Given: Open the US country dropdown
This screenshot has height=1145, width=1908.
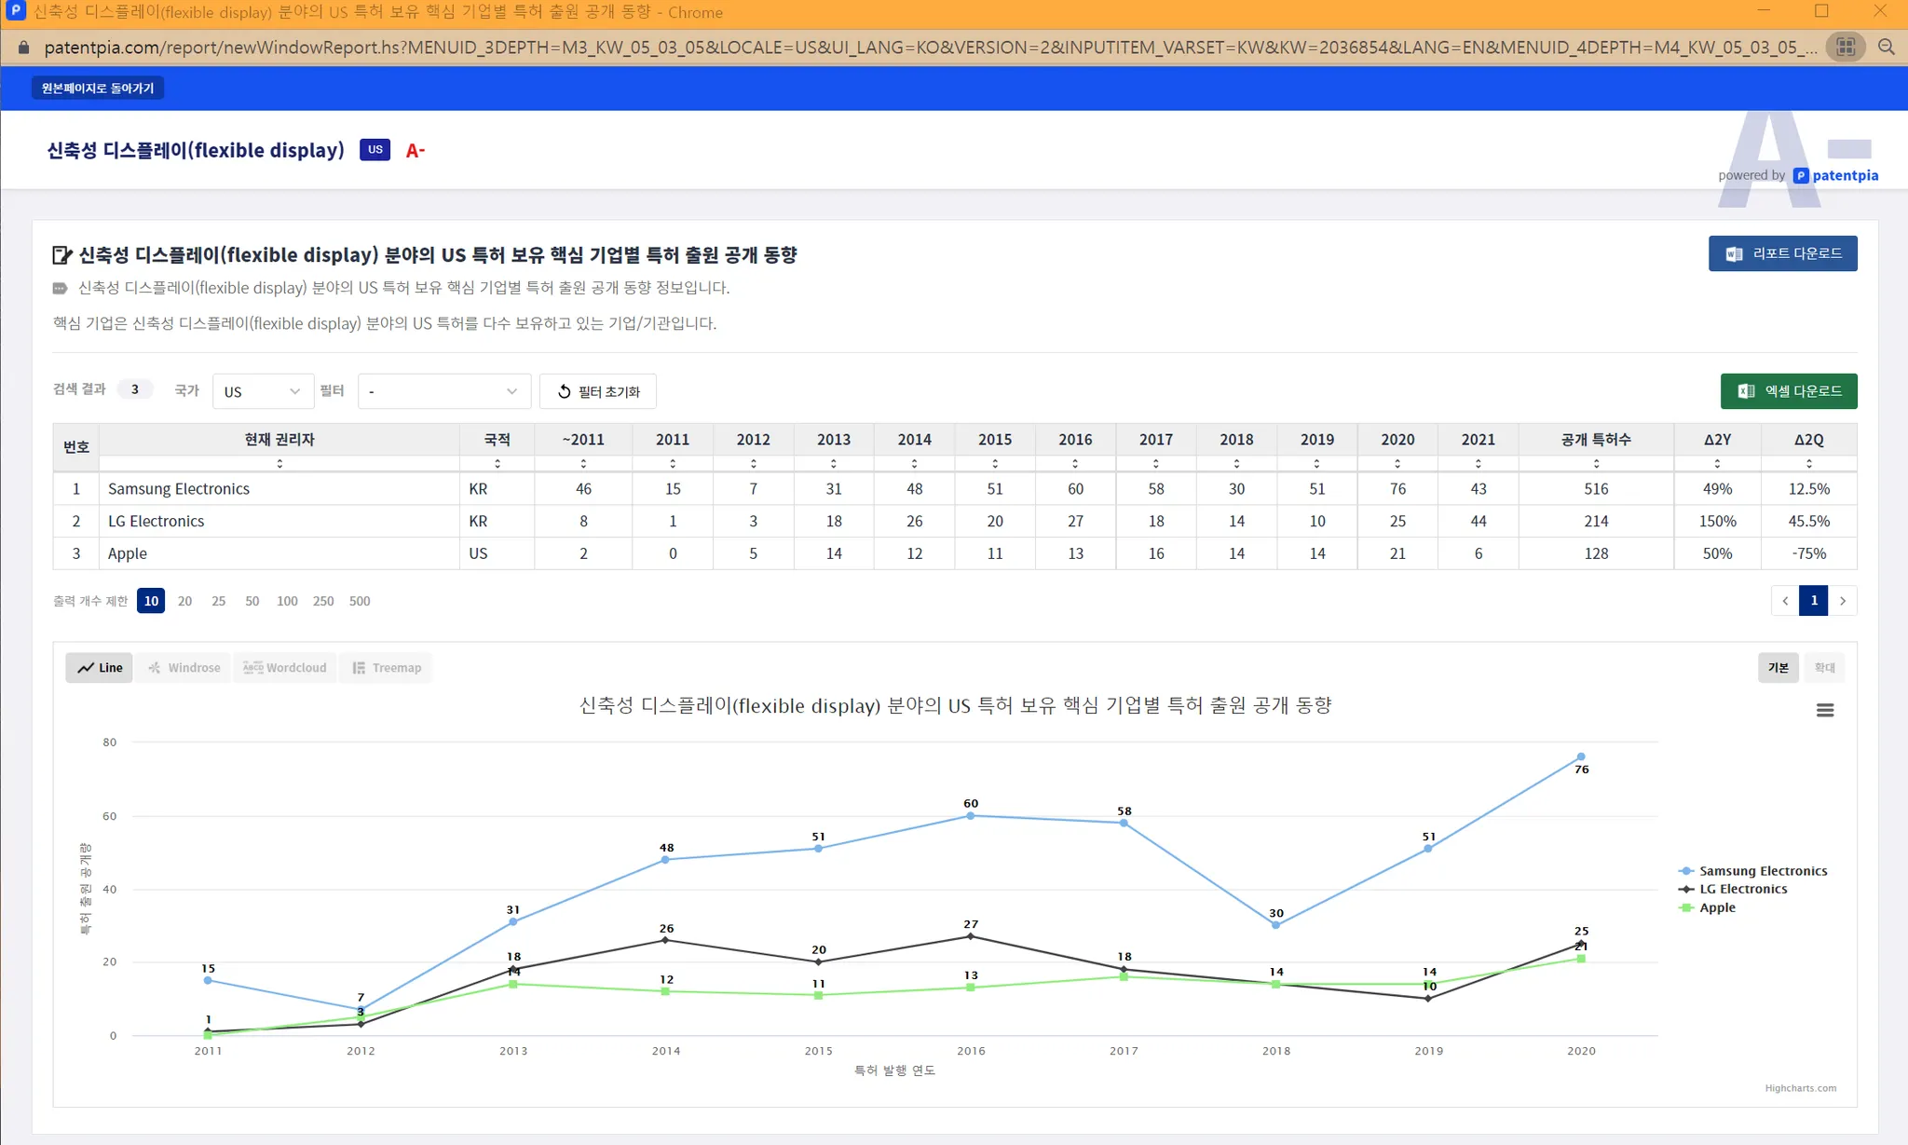Looking at the screenshot, I should tap(262, 391).
